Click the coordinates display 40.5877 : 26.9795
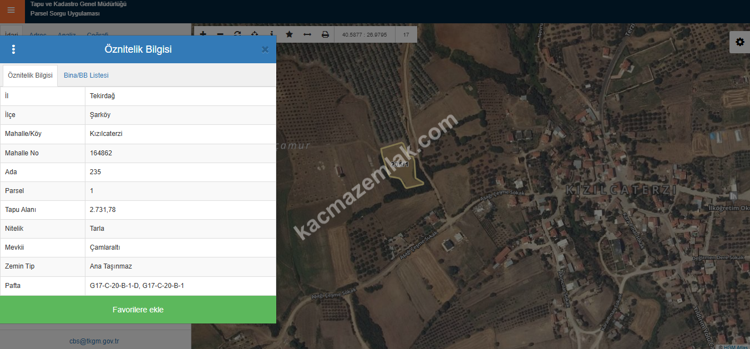 (x=364, y=34)
